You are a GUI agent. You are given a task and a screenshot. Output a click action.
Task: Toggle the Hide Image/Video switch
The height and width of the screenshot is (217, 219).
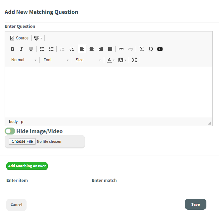point(10,131)
